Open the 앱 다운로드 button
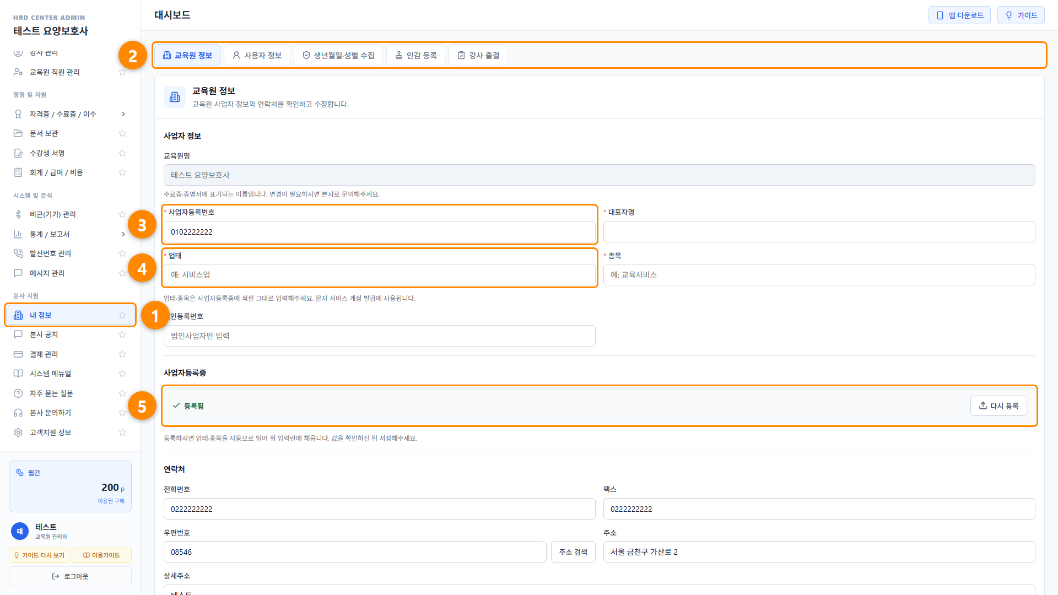1058x595 pixels. coord(959,15)
